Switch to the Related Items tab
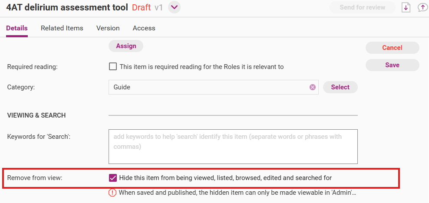429x203 pixels. tap(62, 28)
